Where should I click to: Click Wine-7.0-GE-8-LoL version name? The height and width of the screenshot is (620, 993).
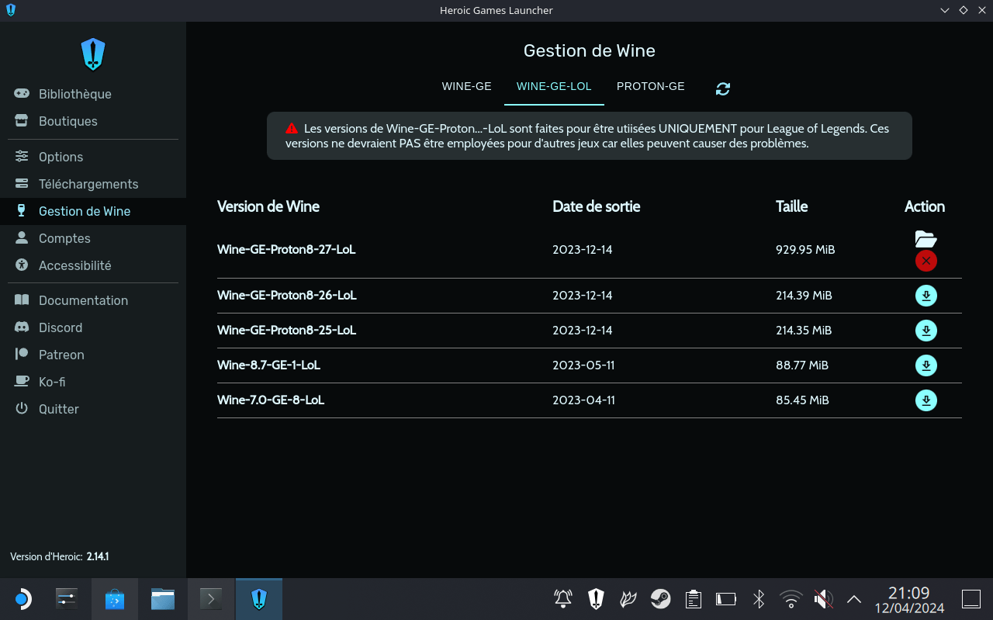coord(271,400)
